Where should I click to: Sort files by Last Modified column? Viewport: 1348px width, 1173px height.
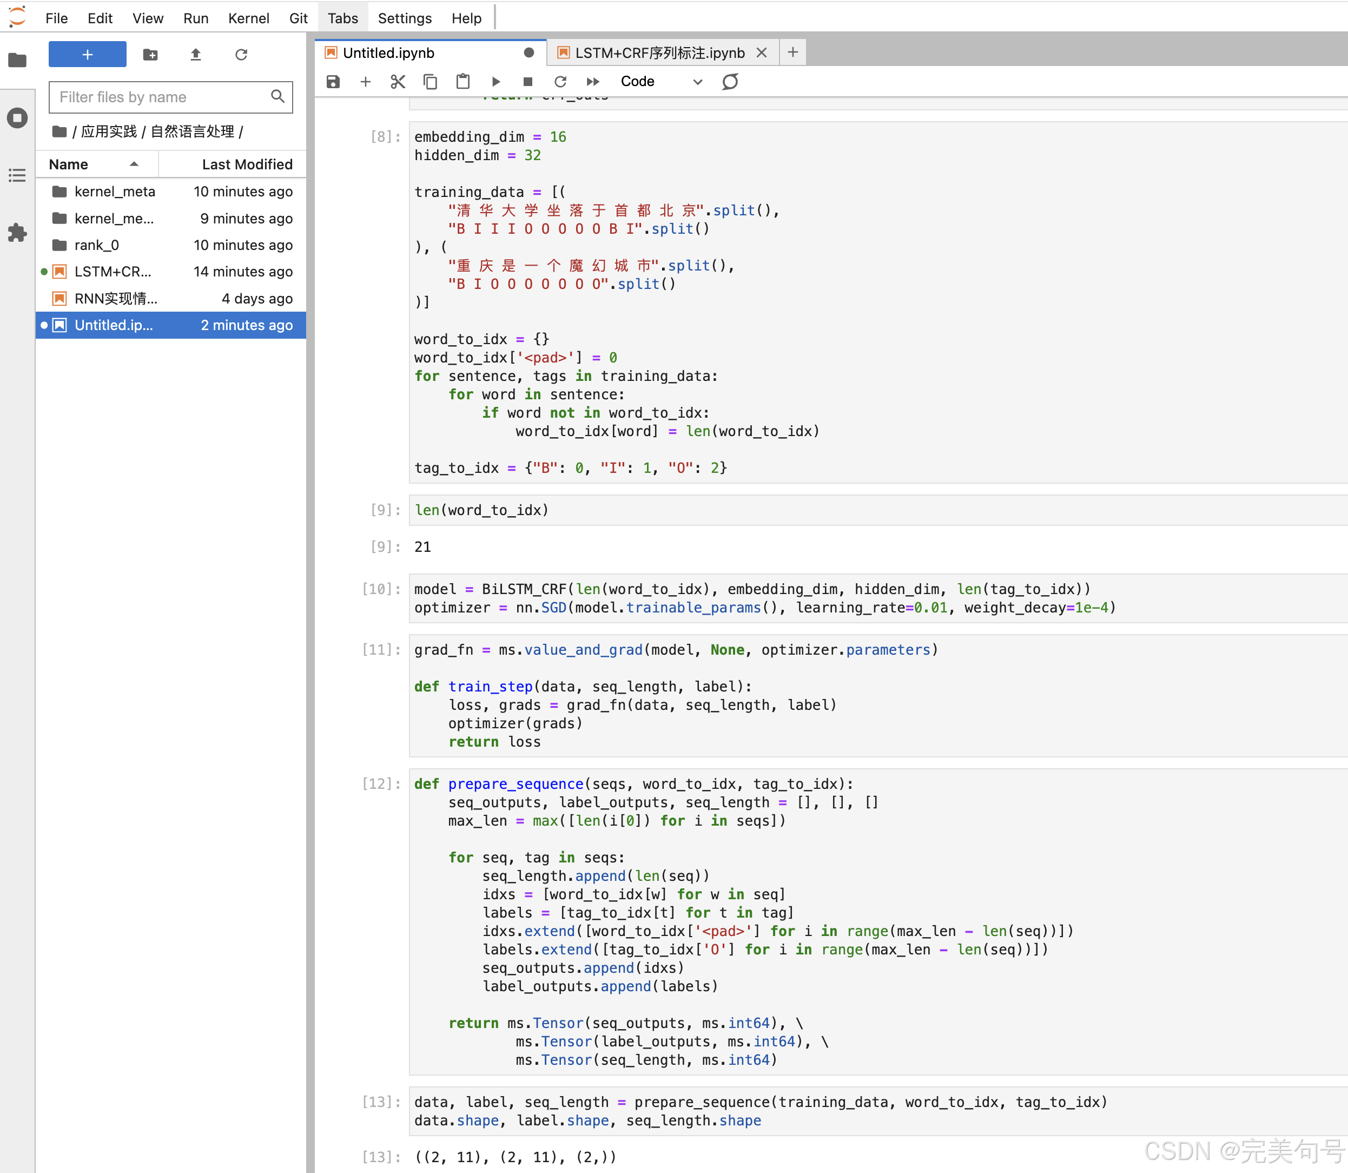pyautogui.click(x=247, y=164)
